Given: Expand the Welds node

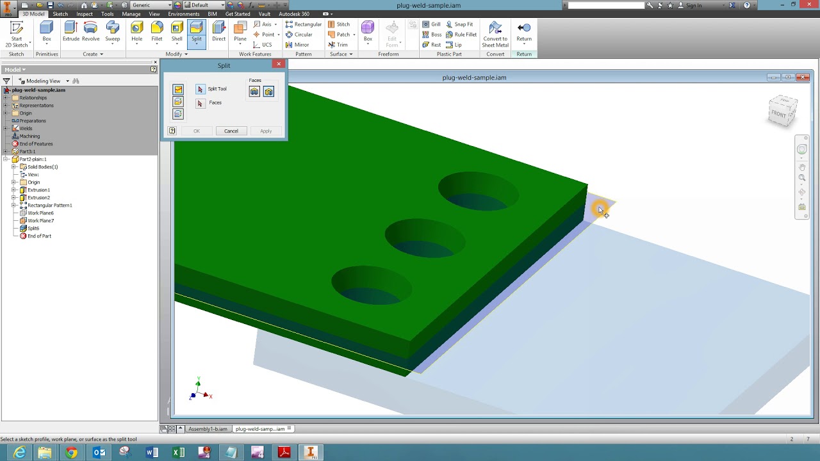Looking at the screenshot, I should (6, 128).
